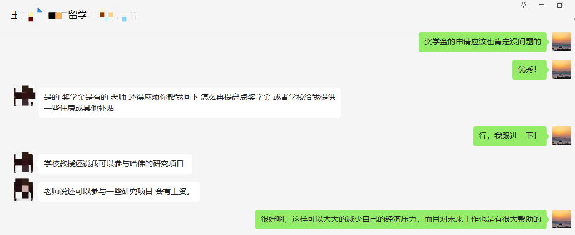This screenshot has height=235, width=575.
Task: Select the 行，我跟进一下！ message bubble
Action: coord(510,136)
